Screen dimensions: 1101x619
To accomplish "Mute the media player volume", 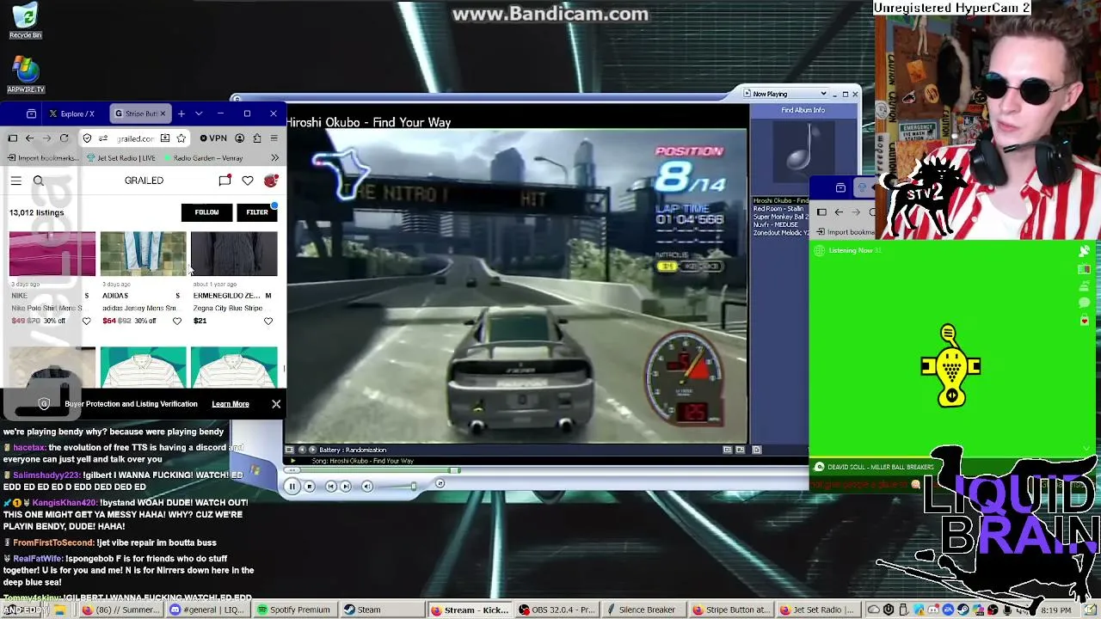I will (x=367, y=487).
